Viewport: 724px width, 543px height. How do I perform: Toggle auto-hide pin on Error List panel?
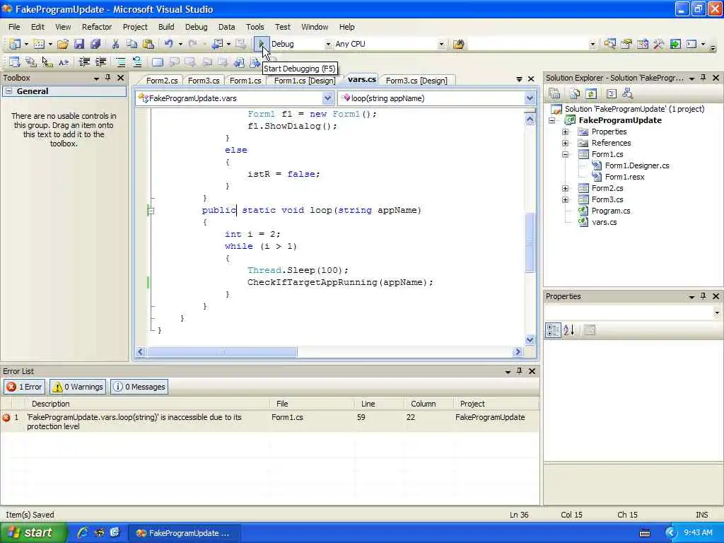pyautogui.click(x=520, y=370)
